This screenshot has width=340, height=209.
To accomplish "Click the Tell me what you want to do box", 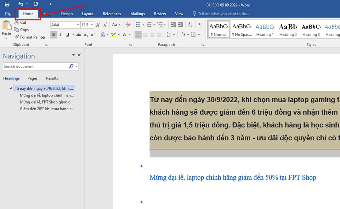I will click(x=221, y=14).
